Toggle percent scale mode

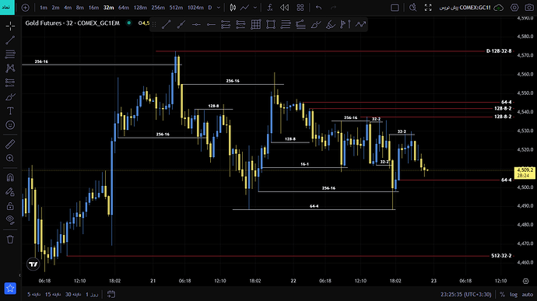click(502, 294)
